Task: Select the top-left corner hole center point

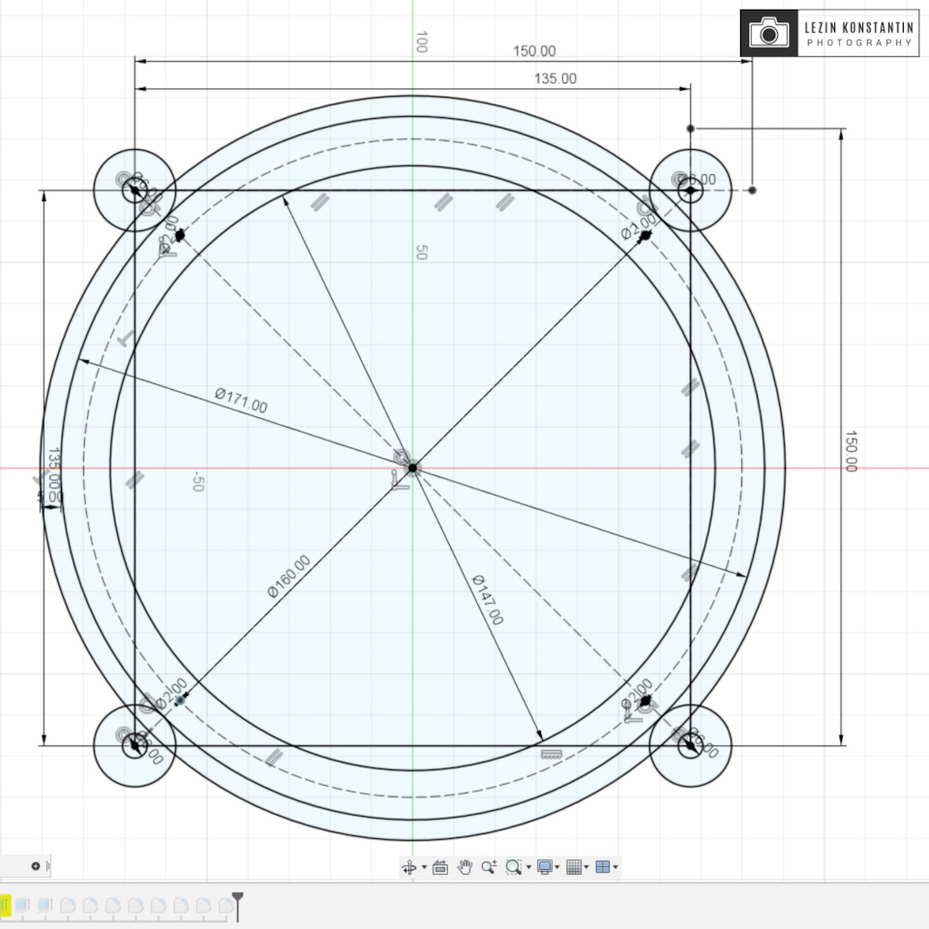Action: tap(135, 191)
